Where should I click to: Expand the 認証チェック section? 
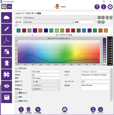pyautogui.click(x=16, y=93)
